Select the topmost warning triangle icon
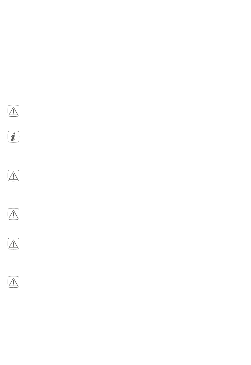 point(13,111)
